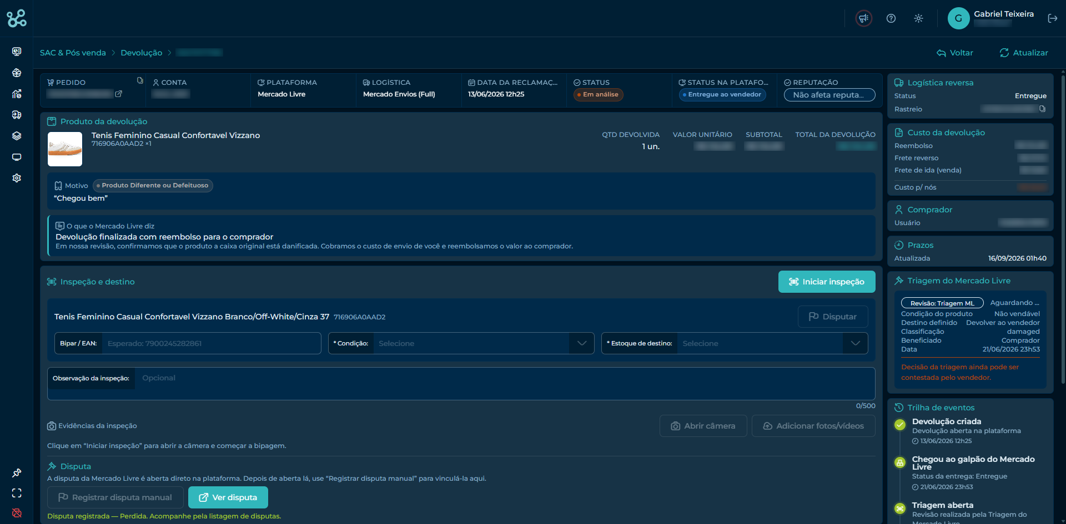Image resolution: width=1066 pixels, height=524 pixels.
Task: Open the help question mark icon
Action: point(891,18)
